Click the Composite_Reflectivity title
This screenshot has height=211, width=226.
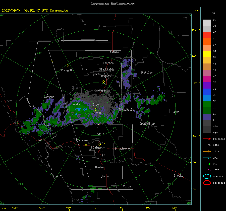pyautogui.click(x=113, y=4)
